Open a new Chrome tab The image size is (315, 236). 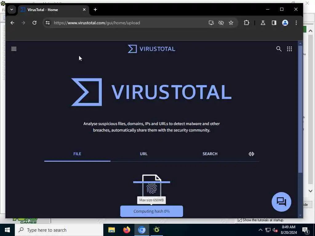95,10
